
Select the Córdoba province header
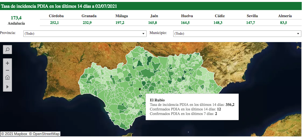coord(56,16)
